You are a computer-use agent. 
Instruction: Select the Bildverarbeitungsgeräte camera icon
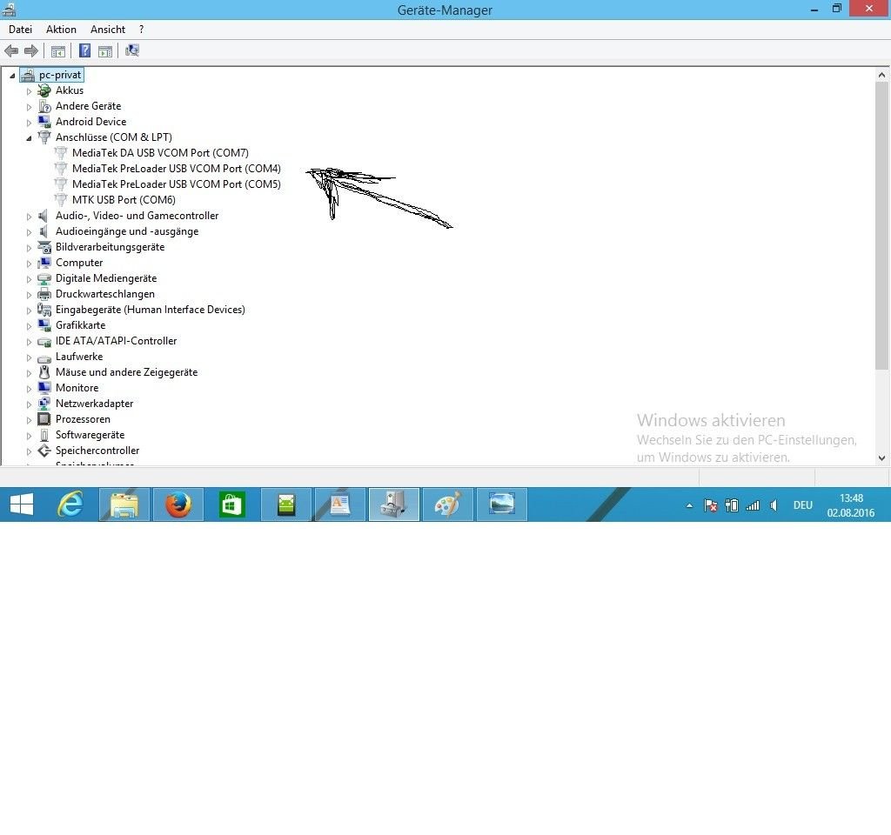pos(44,247)
